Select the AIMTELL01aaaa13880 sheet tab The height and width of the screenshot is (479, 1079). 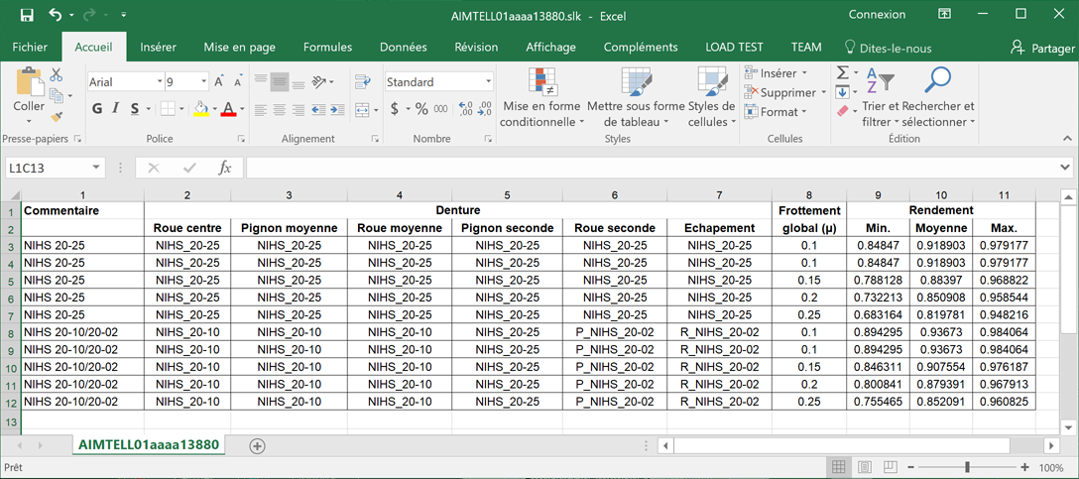click(149, 444)
